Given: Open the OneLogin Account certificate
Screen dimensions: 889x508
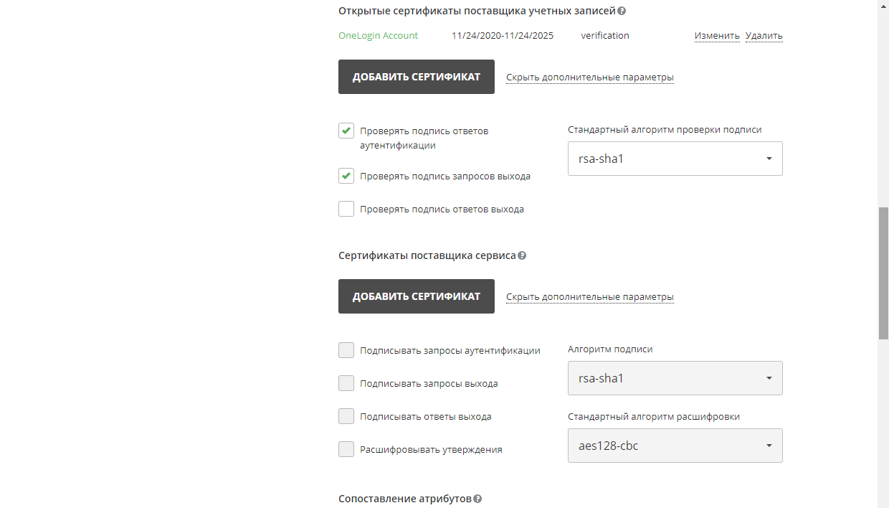Looking at the screenshot, I should coord(378,35).
